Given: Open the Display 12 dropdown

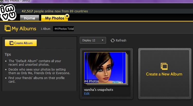Looking at the screenshot, I should 93,40.
